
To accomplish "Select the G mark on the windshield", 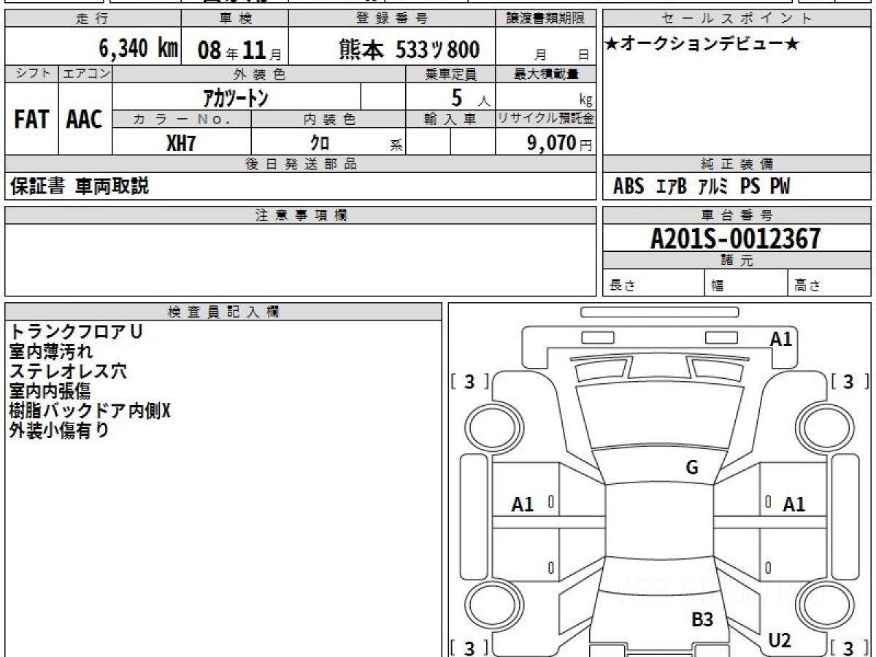I will click(x=692, y=468).
